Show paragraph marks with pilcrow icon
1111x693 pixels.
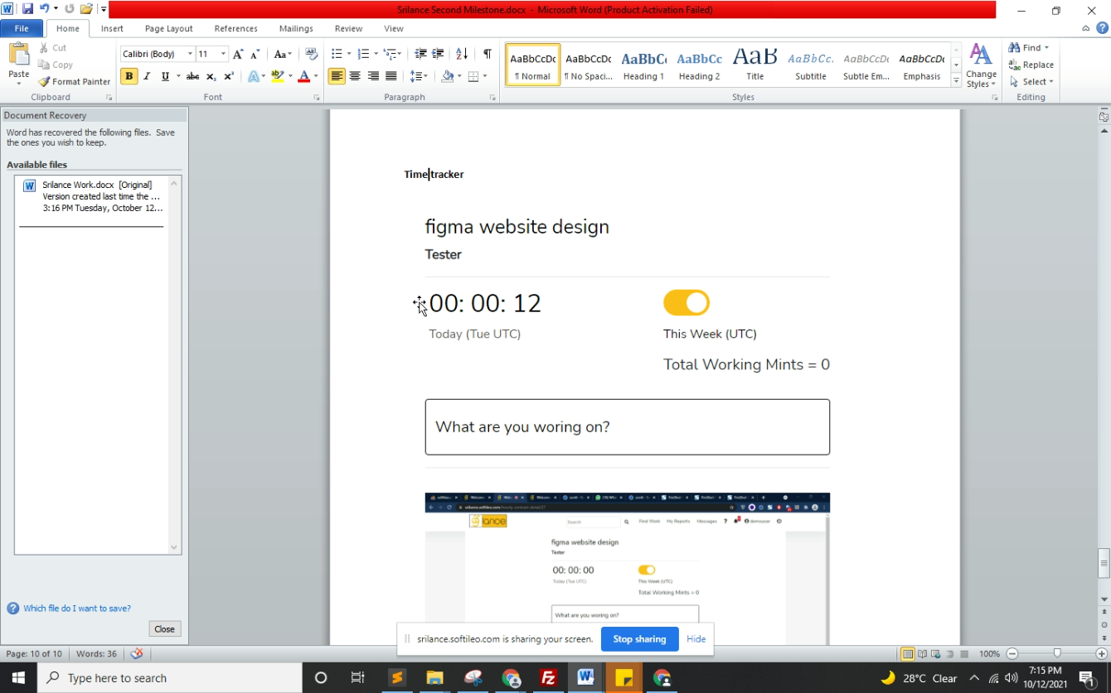tap(488, 54)
